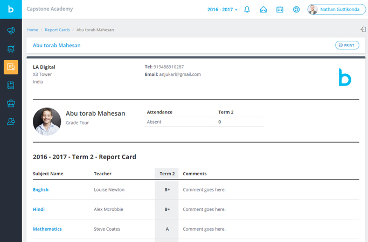Open the calendar icon in header
The height and width of the screenshot is (242, 368).
280,9
